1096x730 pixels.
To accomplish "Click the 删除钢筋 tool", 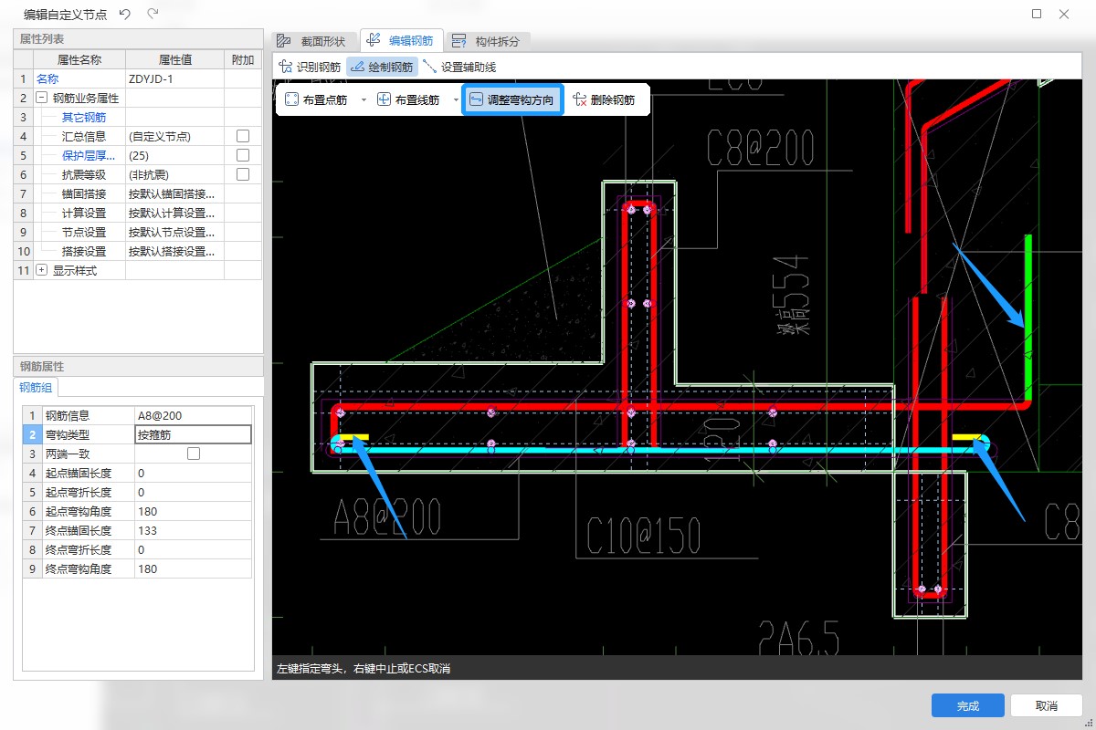I will 604,99.
